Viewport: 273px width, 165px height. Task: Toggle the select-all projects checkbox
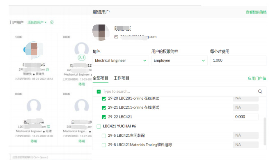click(99, 91)
